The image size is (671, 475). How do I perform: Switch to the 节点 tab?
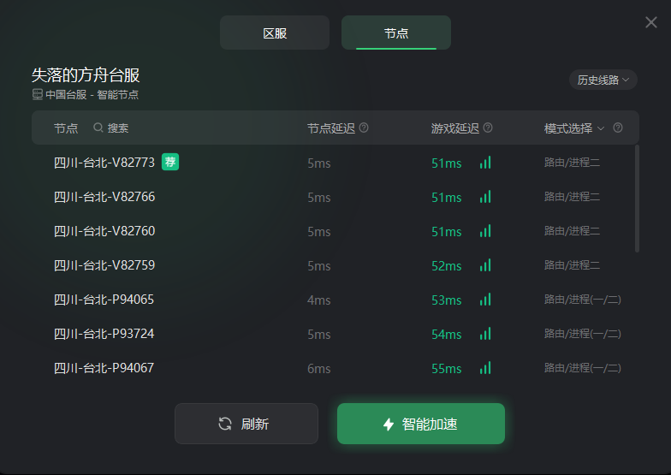[x=396, y=33]
